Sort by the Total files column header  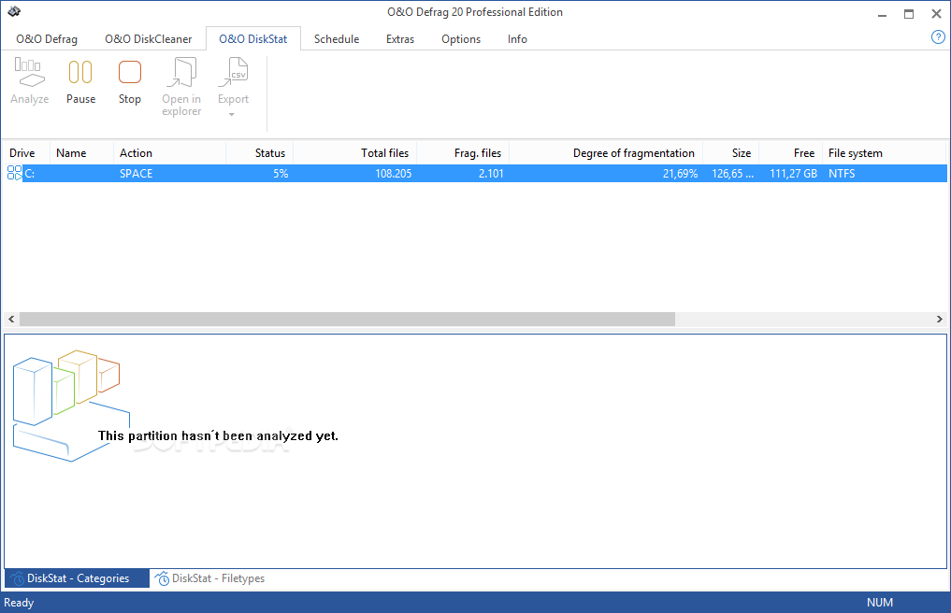[354, 153]
